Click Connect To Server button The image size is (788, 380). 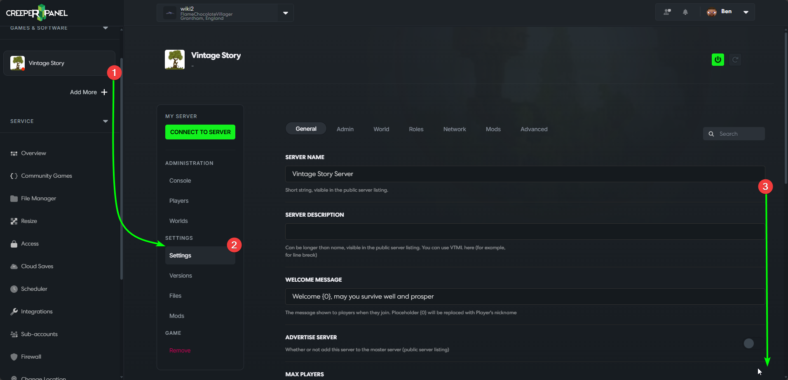200,132
